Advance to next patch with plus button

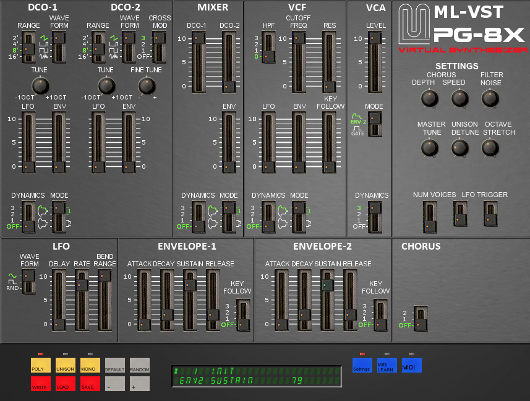click(x=140, y=383)
